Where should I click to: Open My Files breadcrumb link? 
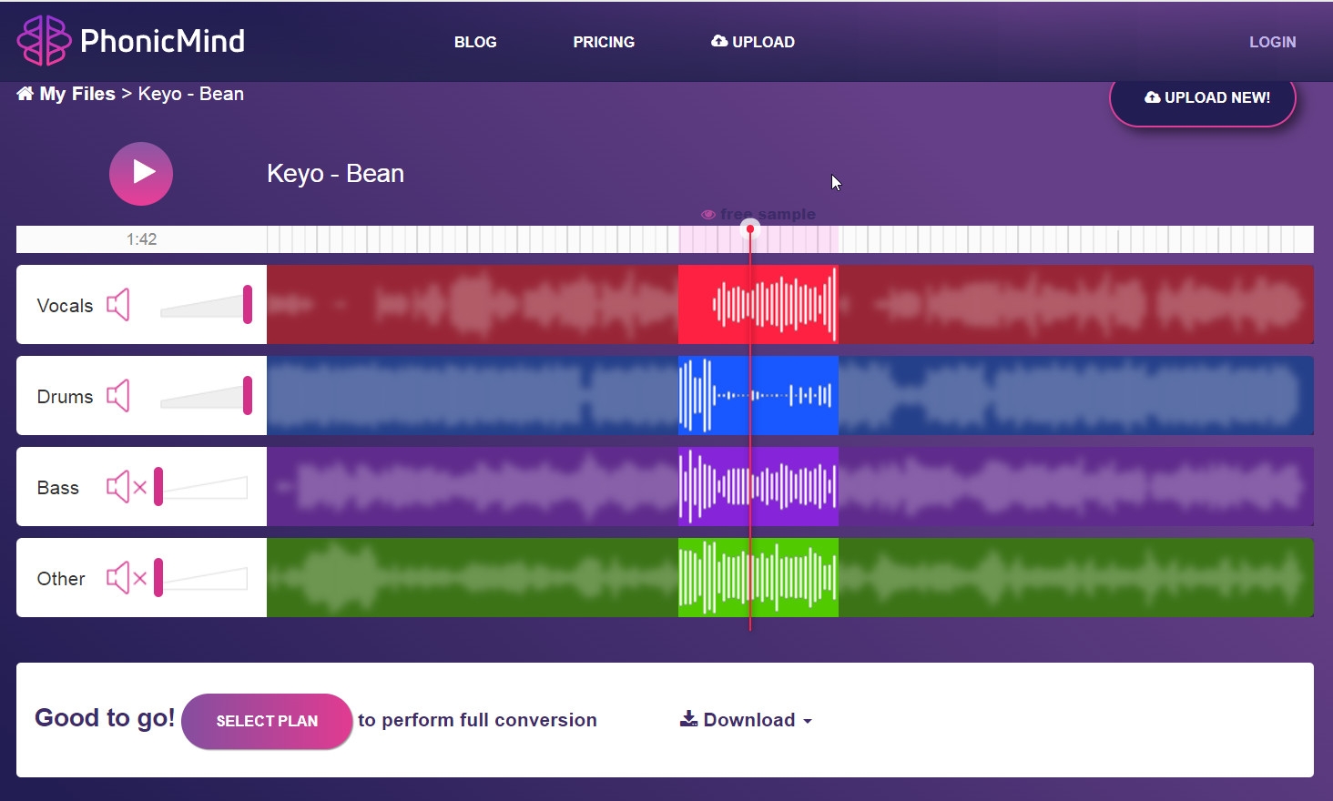coord(77,94)
